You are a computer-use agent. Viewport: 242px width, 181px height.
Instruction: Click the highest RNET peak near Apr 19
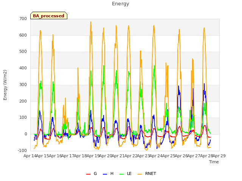pos(91,22)
